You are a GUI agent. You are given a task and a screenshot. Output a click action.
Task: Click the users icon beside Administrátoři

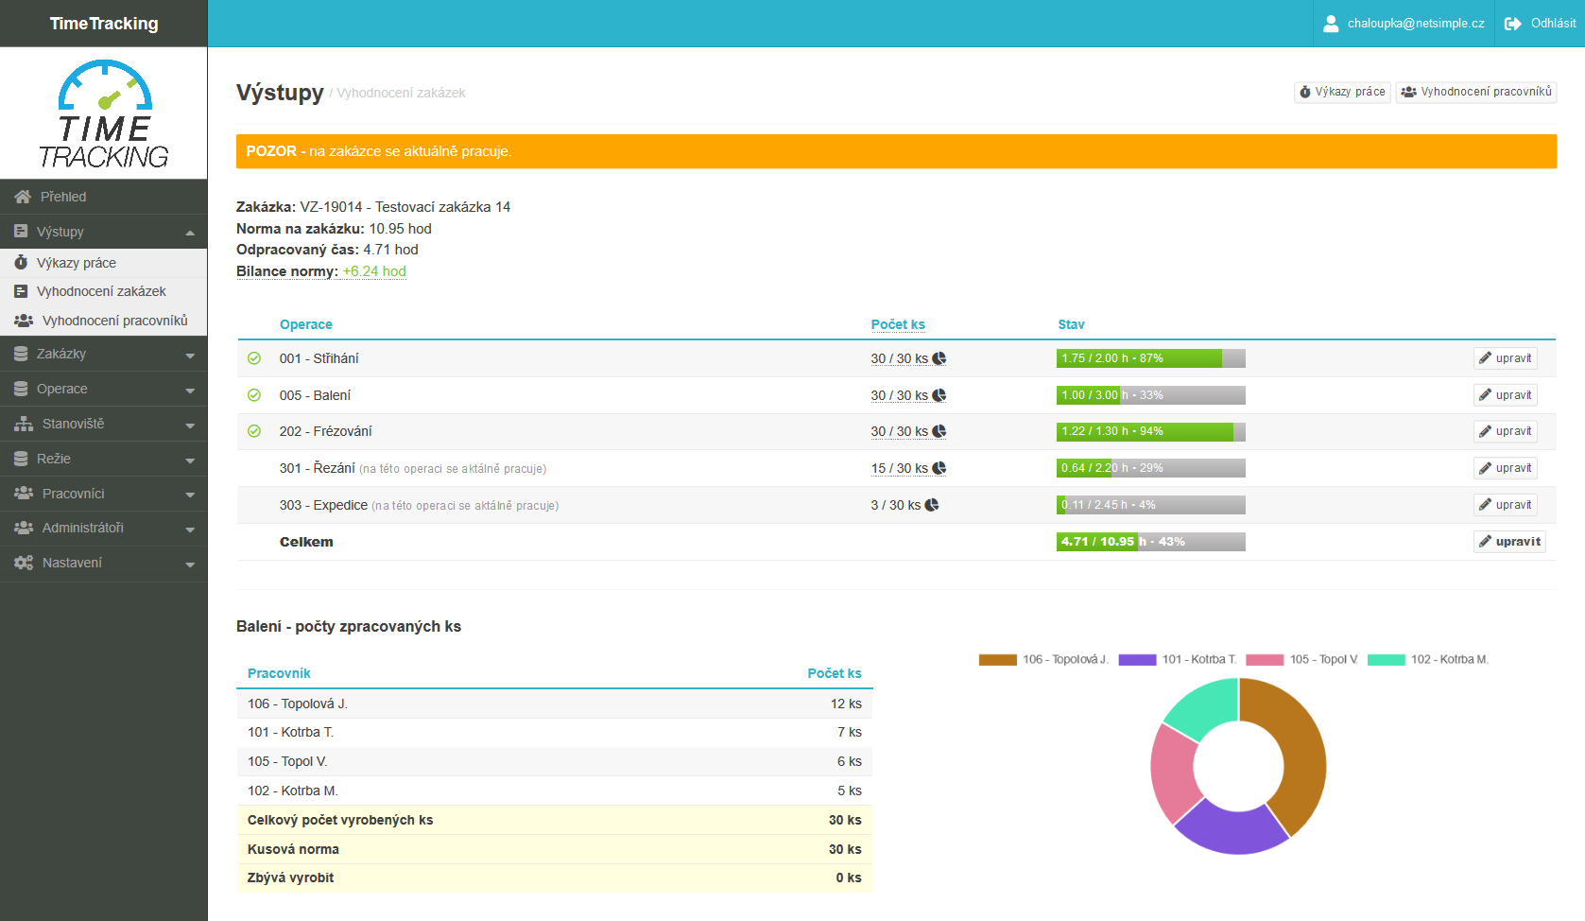point(24,528)
